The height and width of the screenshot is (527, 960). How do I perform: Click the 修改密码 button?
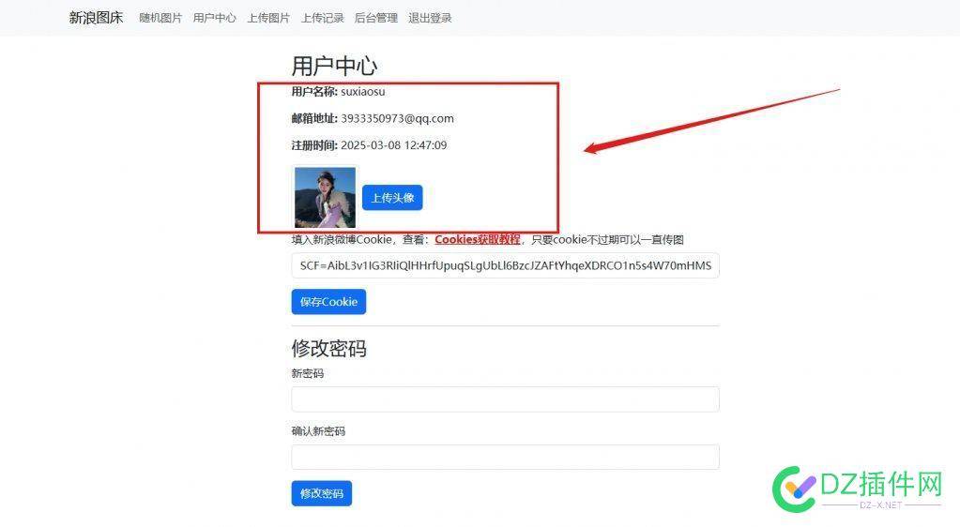point(322,493)
